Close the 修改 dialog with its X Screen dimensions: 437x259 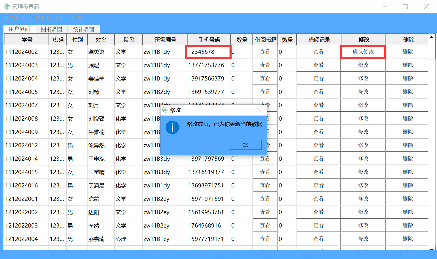tap(259, 110)
